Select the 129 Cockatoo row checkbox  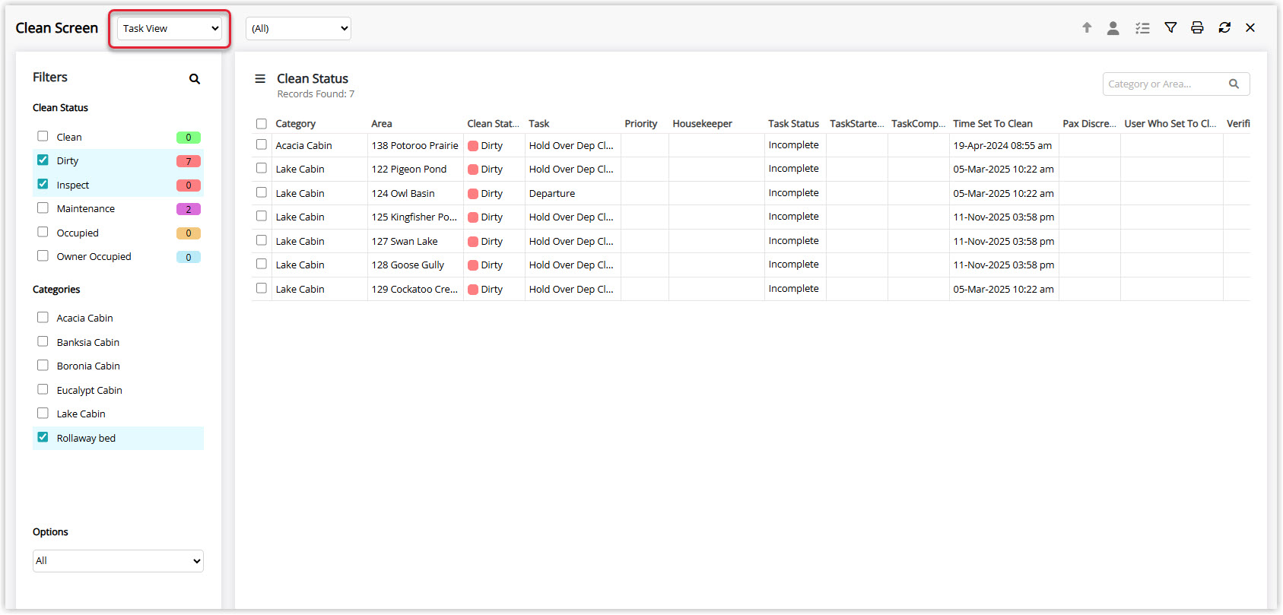(x=262, y=288)
